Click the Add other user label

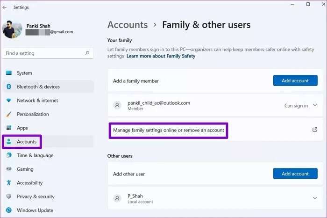coord(129,174)
